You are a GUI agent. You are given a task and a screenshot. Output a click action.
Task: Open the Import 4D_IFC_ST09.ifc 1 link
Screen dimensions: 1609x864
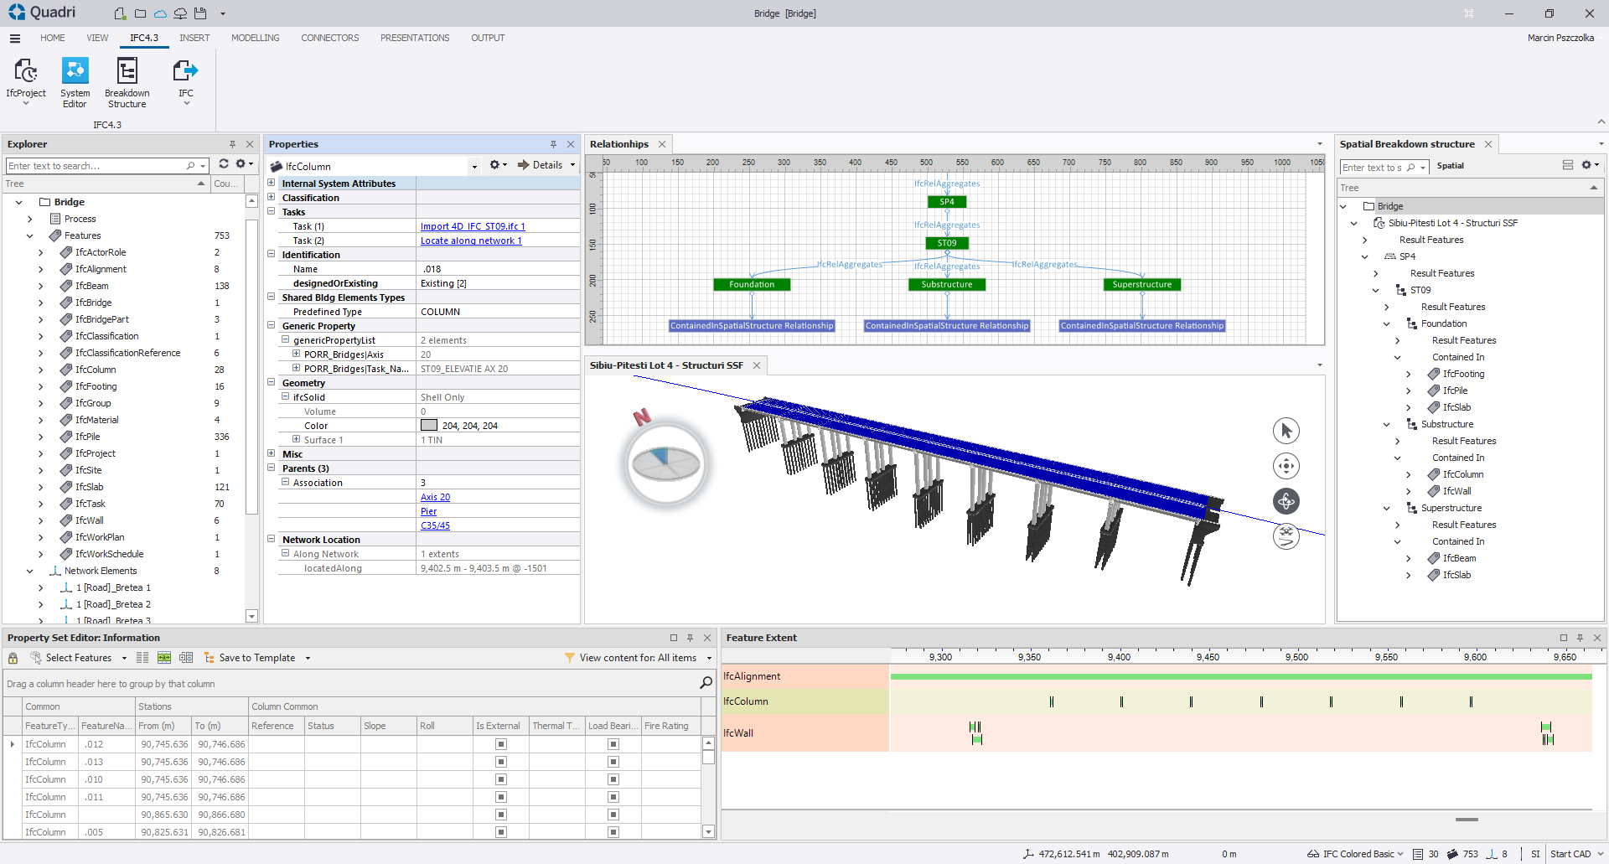click(x=473, y=226)
